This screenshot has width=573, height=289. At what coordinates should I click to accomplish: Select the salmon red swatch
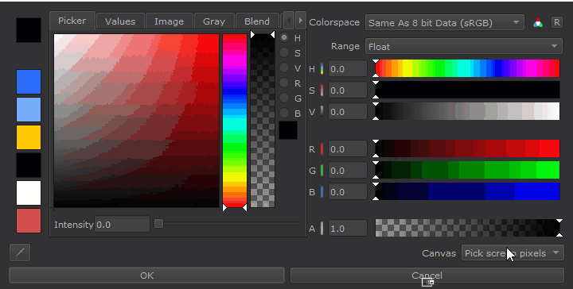[29, 221]
